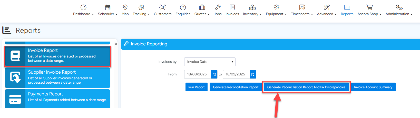Click the Customers people icon
Screen dimensions: 420x118
(x=162, y=7)
